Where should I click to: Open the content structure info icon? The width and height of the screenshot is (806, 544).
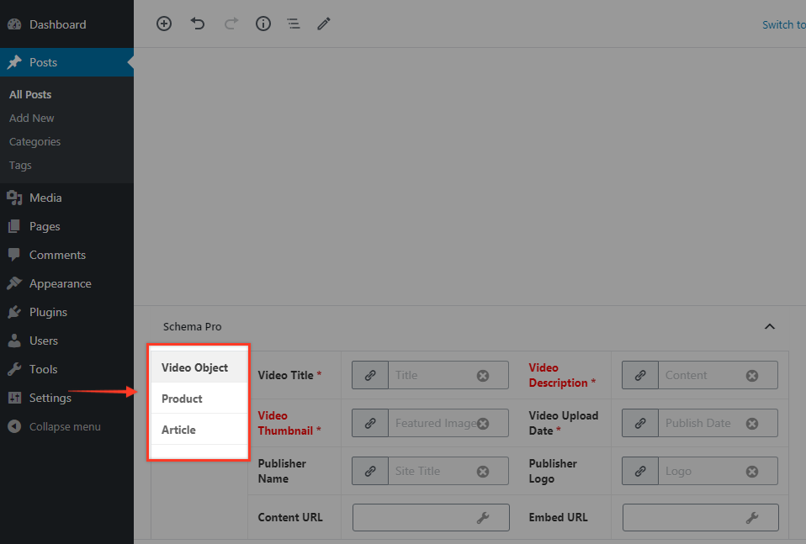tap(263, 24)
